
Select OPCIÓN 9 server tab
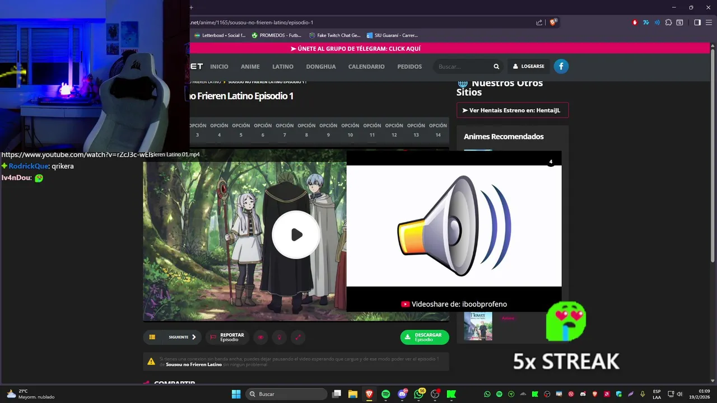pyautogui.click(x=328, y=130)
